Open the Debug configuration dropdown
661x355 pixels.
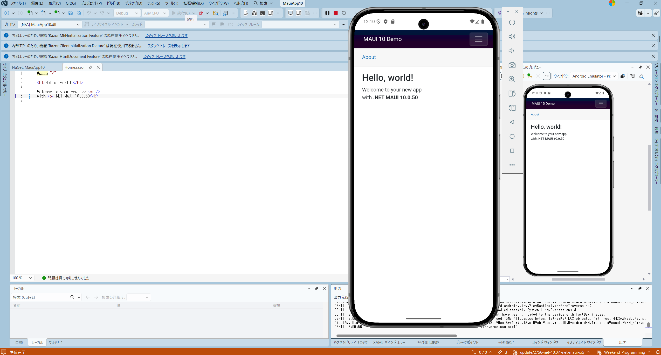(127, 13)
